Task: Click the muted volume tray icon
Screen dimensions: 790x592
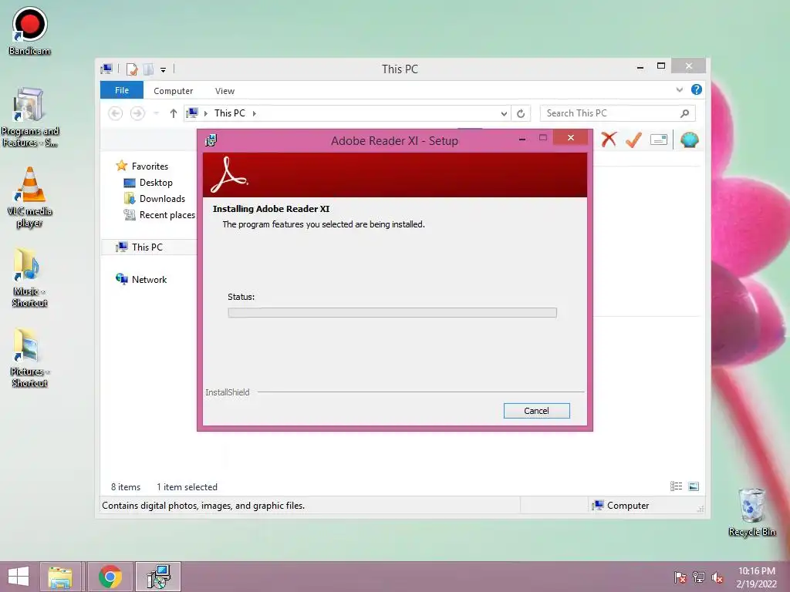Action: click(x=717, y=577)
